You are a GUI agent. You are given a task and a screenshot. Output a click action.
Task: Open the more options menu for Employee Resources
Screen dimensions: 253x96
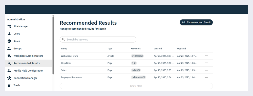[206, 77]
